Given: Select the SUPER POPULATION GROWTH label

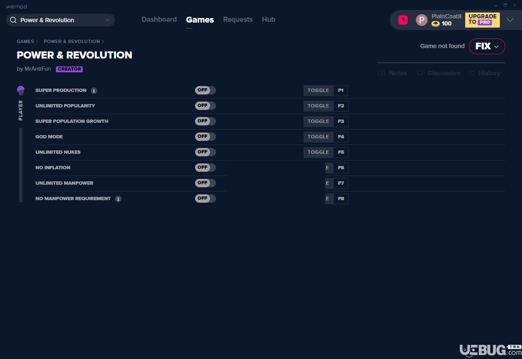Looking at the screenshot, I should pos(72,121).
